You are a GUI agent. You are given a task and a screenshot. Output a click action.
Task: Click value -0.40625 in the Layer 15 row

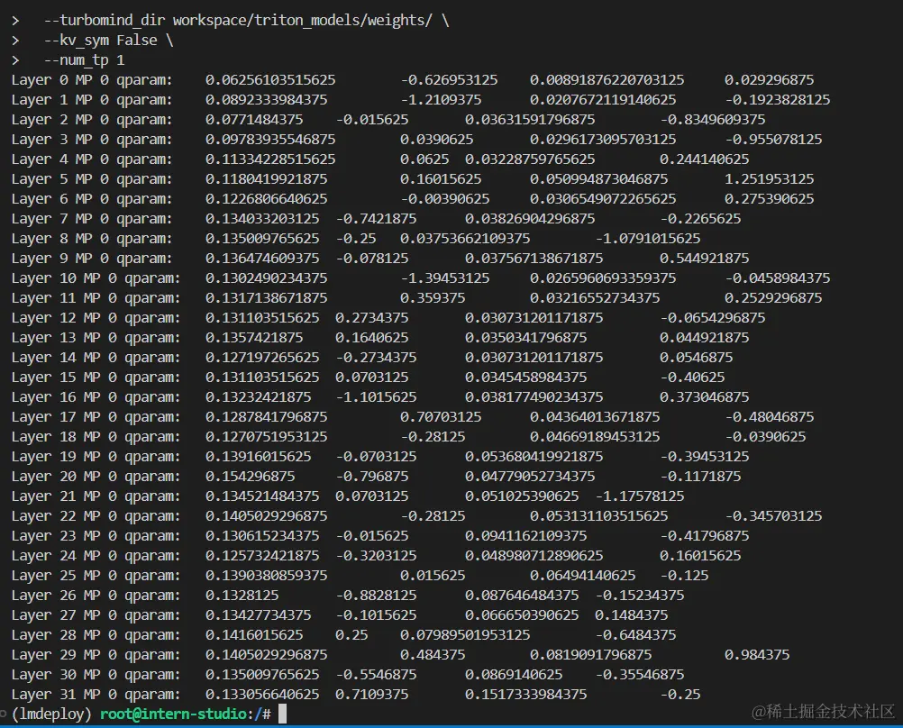(x=692, y=378)
